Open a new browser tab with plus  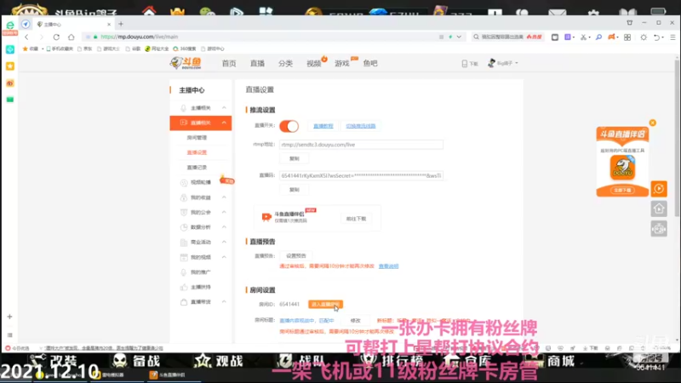coord(121,24)
